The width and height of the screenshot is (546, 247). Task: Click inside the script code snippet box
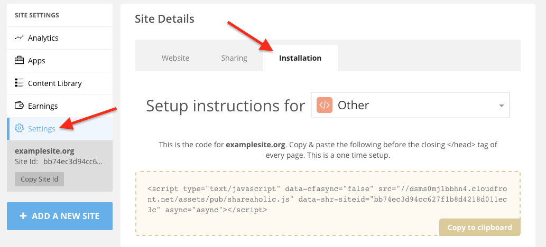328,204
